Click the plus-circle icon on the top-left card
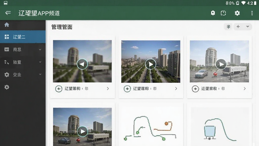This screenshot has height=146, width=259. [x=59, y=89]
